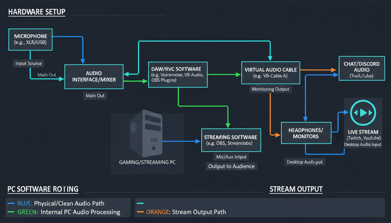Click the Output to Audience button
Screen dimensions: 391x223
coord(231,166)
